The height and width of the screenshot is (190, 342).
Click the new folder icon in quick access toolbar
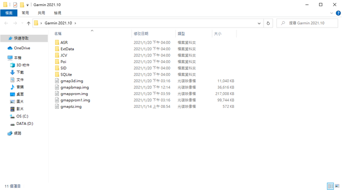click(22, 5)
